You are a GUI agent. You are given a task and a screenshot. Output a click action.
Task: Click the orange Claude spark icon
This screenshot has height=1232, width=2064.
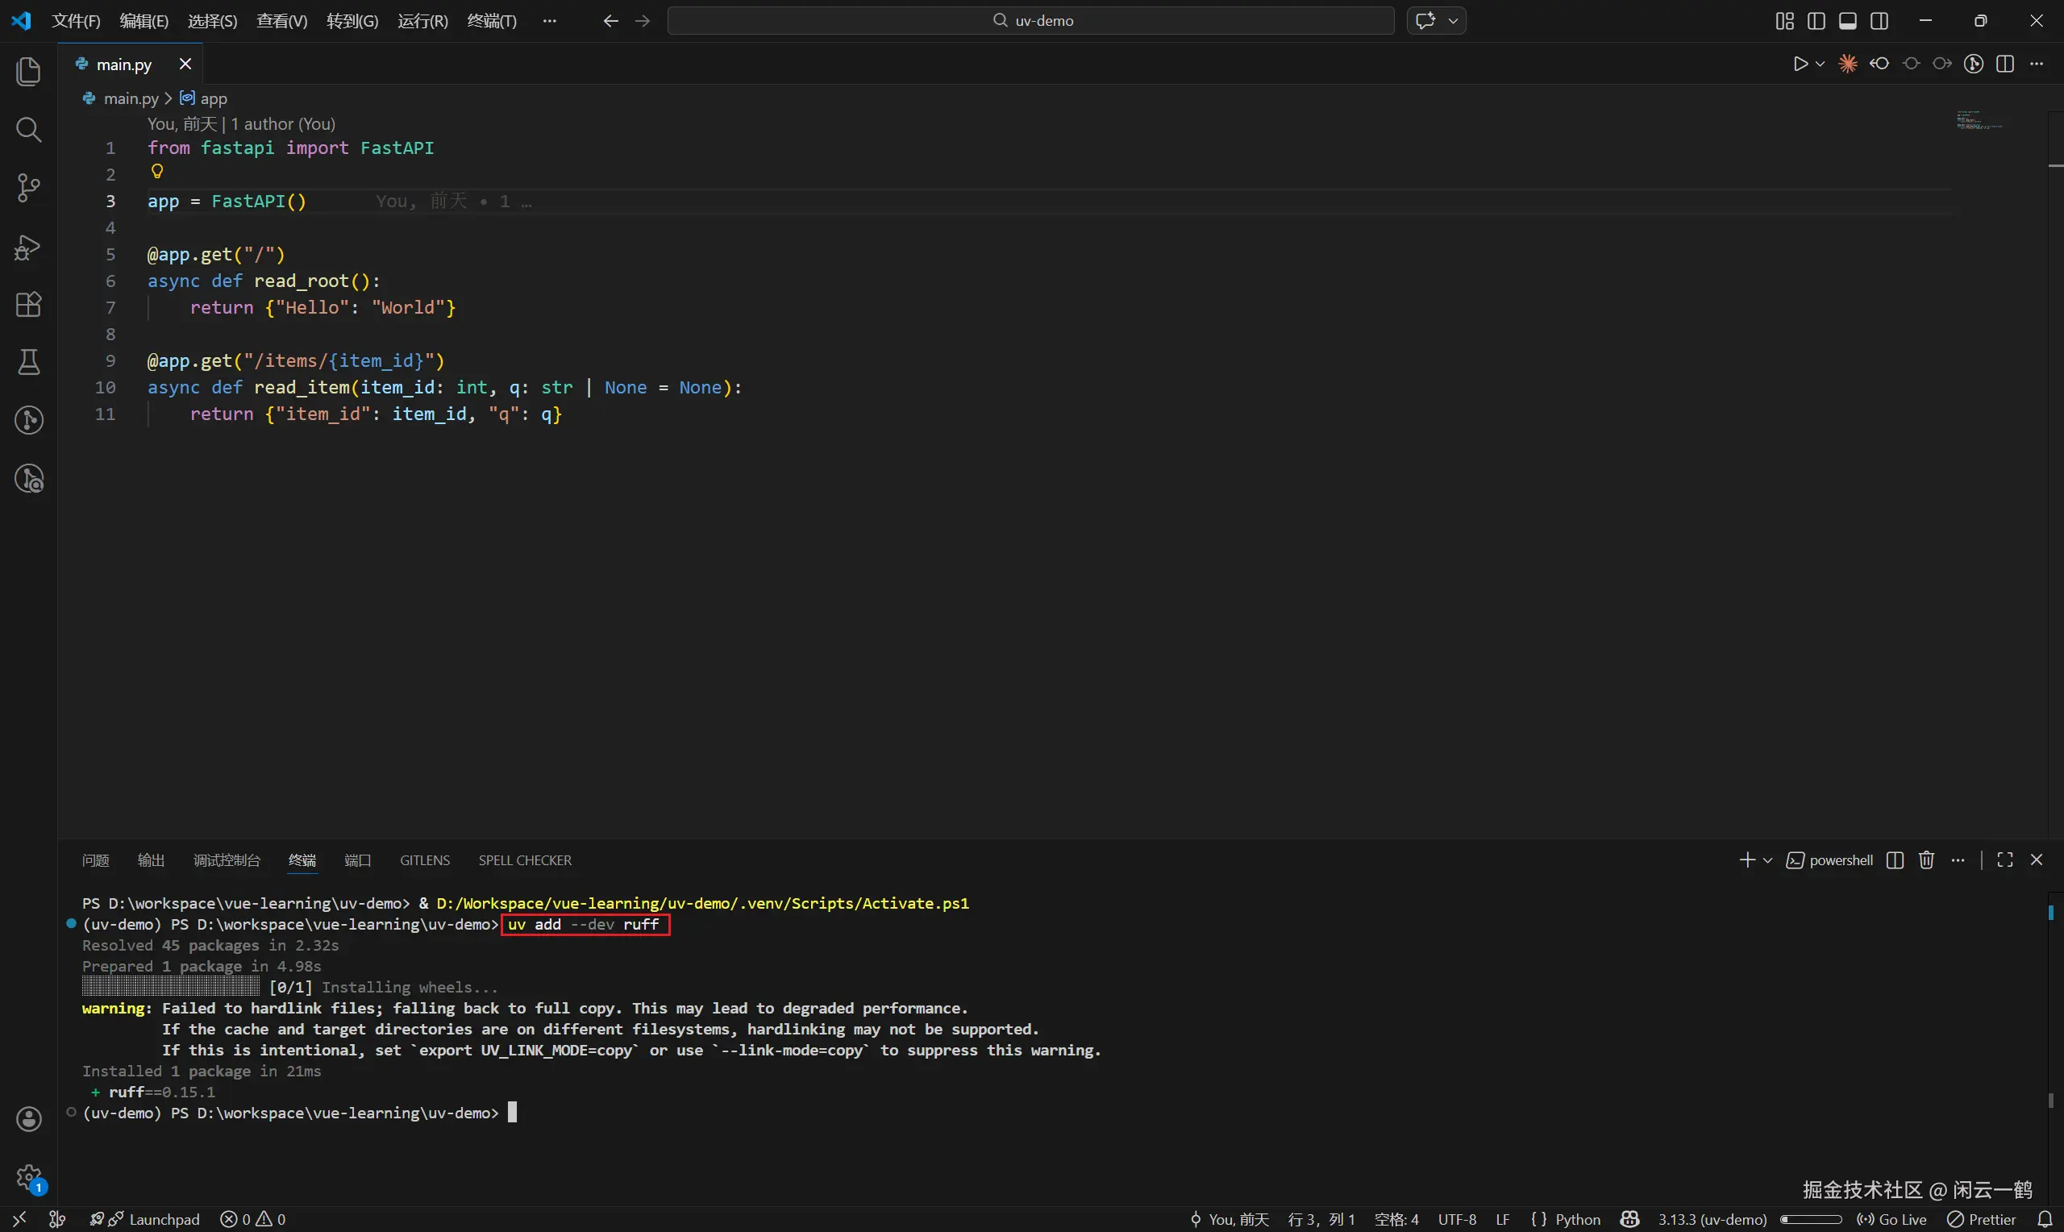click(x=1847, y=64)
